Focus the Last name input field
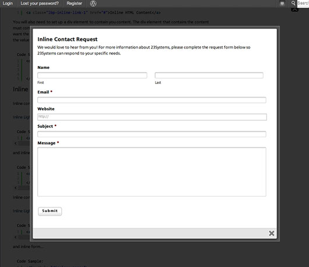 click(209, 75)
